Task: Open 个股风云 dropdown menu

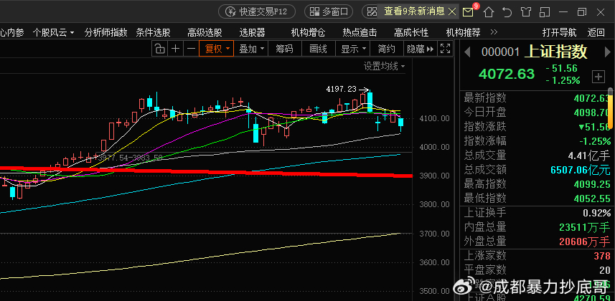Action: click(x=53, y=32)
